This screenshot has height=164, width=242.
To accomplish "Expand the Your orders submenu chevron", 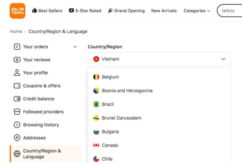I will (x=75, y=47).
